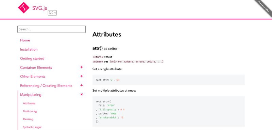Image resolution: width=272 pixels, height=130 pixels.
Task: Expand Container Elements with plus icon
Action: [x=82, y=67]
